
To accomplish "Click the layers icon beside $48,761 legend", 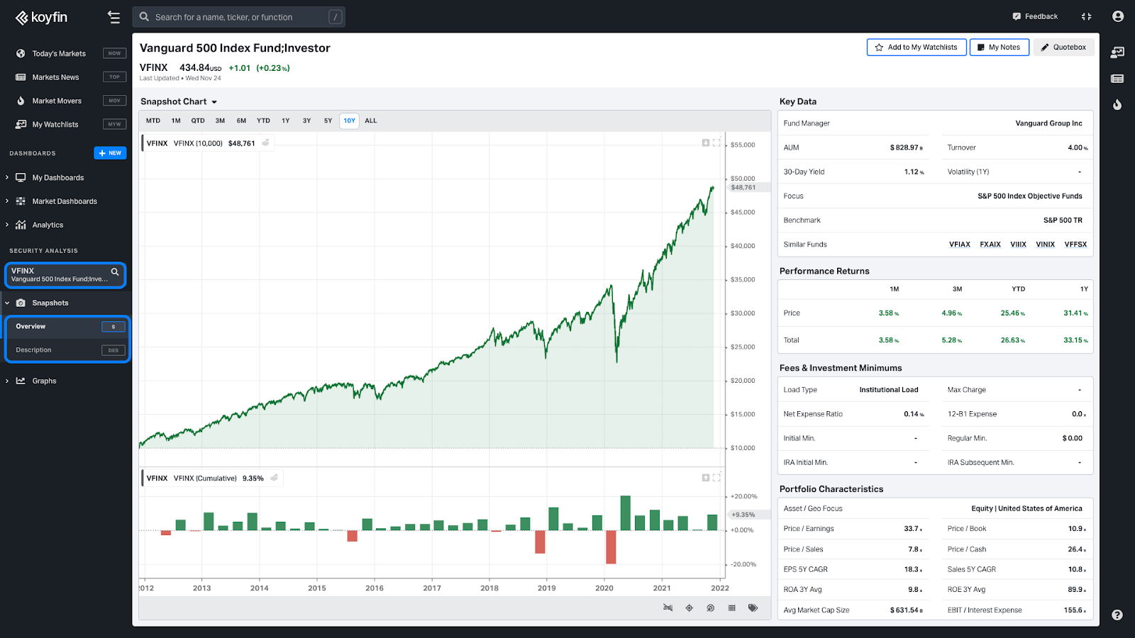I will pos(266,143).
